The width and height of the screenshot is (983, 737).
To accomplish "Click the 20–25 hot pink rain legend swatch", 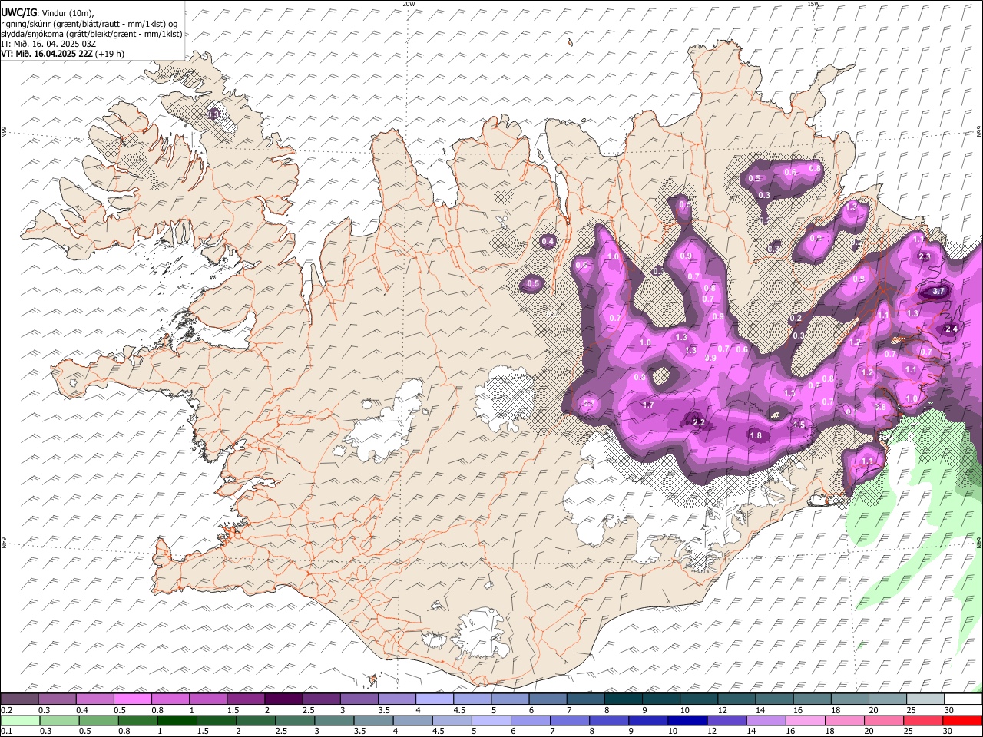I will click(x=885, y=720).
